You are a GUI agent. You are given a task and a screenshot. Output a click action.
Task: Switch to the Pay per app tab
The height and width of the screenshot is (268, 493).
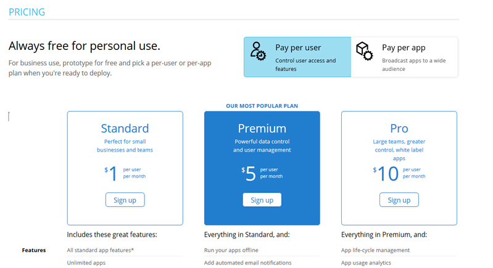pyautogui.click(x=405, y=57)
